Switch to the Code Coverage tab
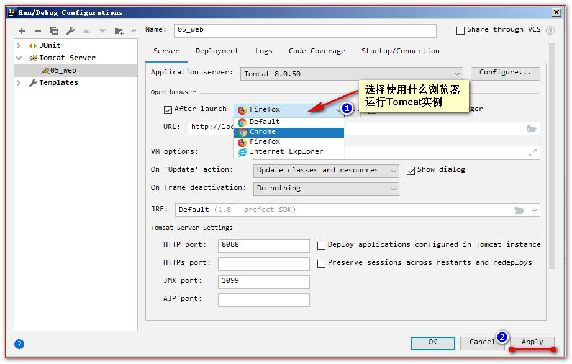 tap(317, 51)
